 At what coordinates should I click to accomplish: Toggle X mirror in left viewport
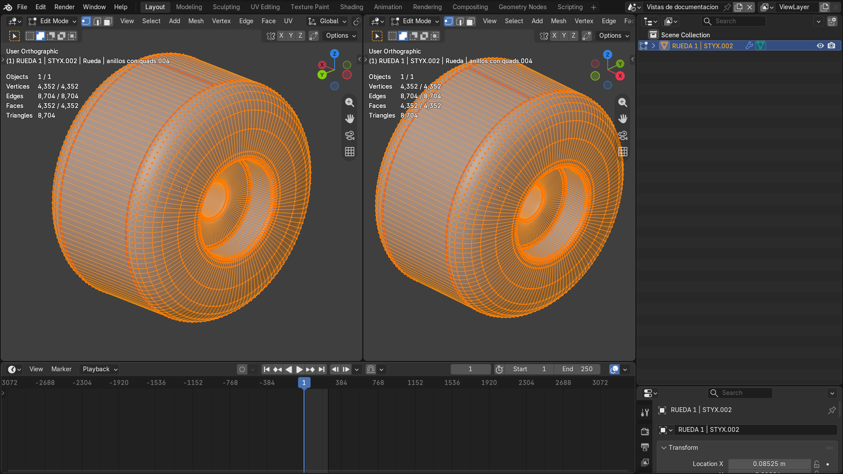click(x=281, y=36)
